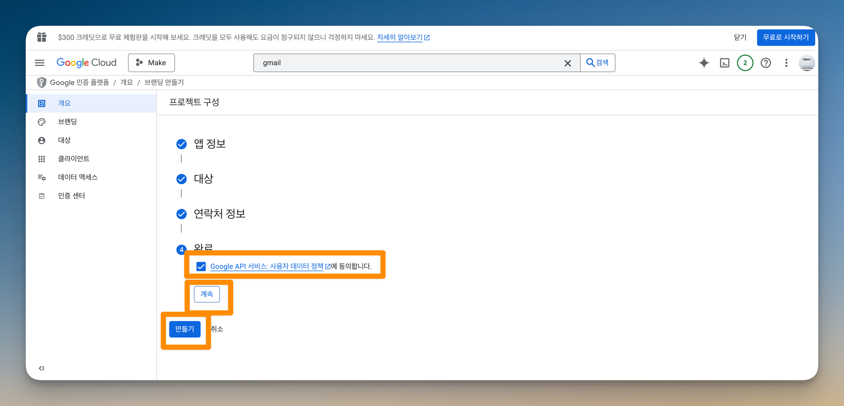Click the 취소 cancel button
Viewport: 844px width, 406px height.
click(x=217, y=329)
